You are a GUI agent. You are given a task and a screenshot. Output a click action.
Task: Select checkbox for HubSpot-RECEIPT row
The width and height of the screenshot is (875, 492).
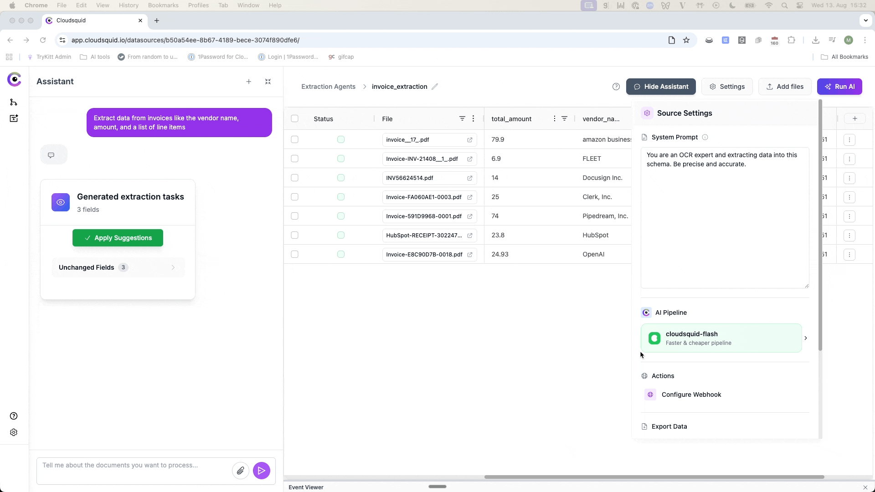point(295,235)
